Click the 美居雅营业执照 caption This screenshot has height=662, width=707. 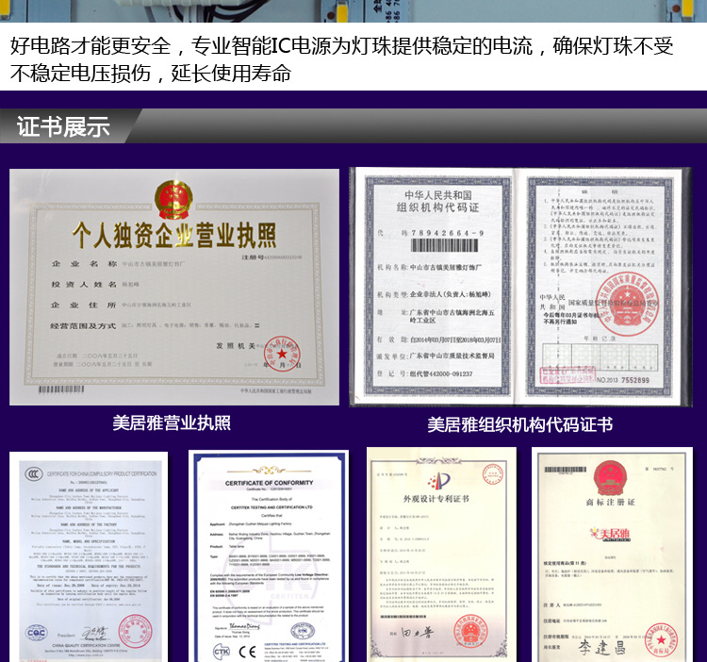[172, 423]
